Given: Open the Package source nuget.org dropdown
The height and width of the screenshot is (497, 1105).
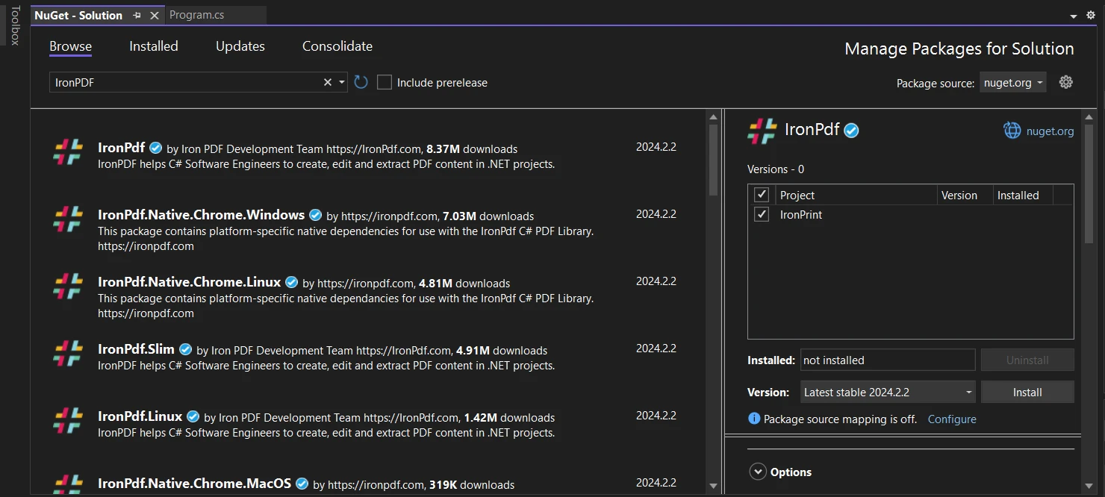Looking at the screenshot, I should tap(1013, 82).
